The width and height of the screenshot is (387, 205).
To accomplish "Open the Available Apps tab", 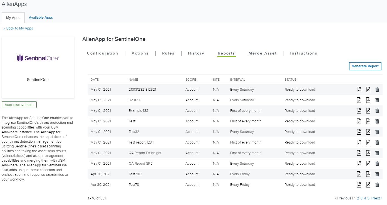I will click(41, 17).
